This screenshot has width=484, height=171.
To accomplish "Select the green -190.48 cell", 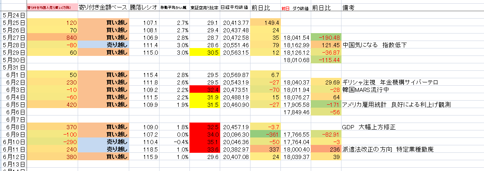I will point(326,37).
